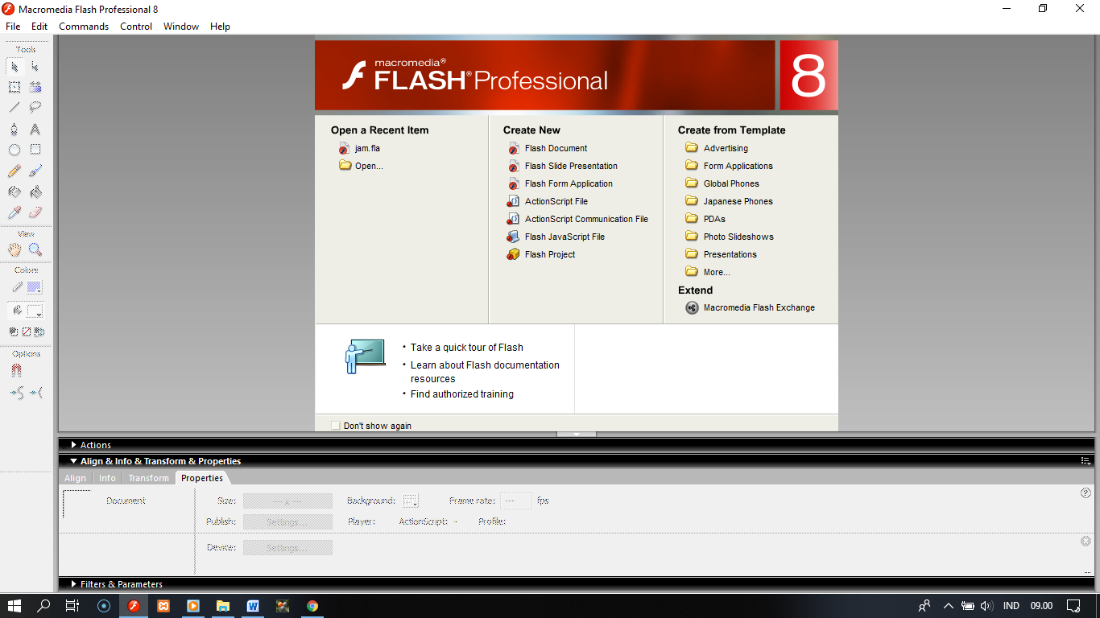This screenshot has width=1100, height=618.
Task: Click the Smooth option icon
Action: pos(16,393)
